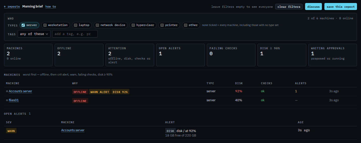Open the how to link
Viewport: 361px width, 143px height.
tap(51, 6)
